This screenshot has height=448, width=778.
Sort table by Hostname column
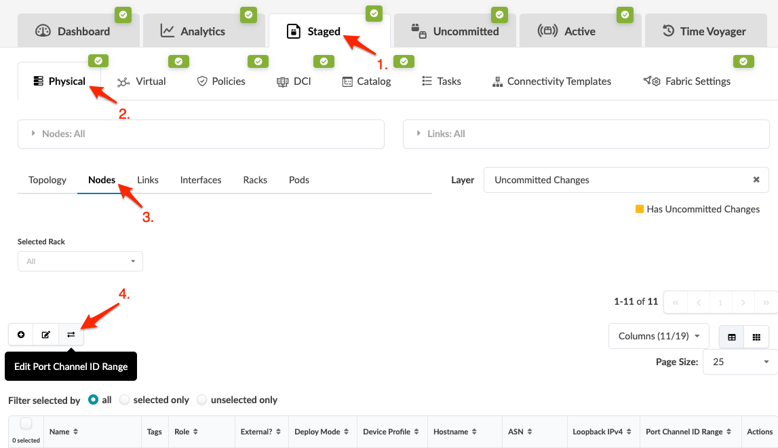point(455,432)
